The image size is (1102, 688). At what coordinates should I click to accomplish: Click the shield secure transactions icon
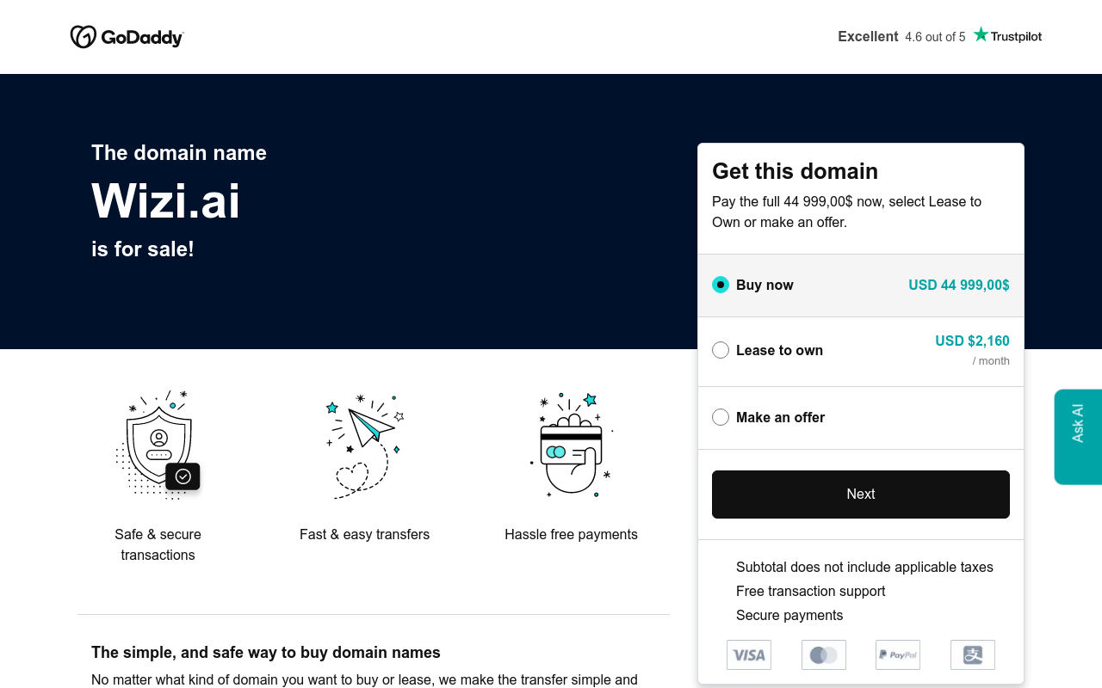pyautogui.click(x=158, y=445)
